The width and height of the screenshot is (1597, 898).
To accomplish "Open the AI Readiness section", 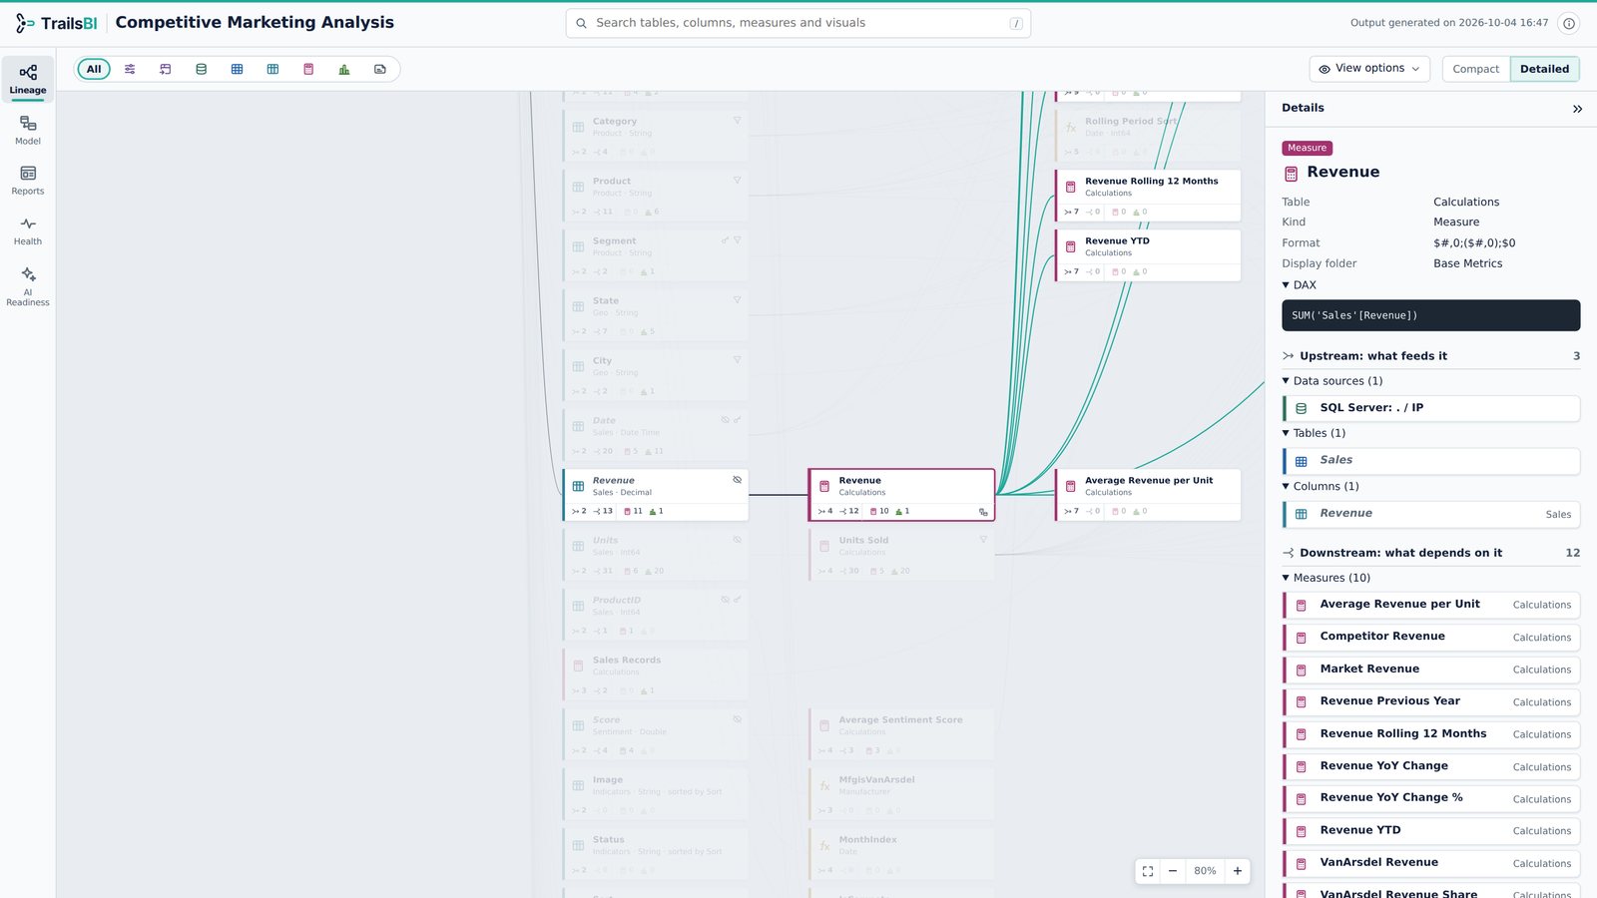I will pos(28,286).
